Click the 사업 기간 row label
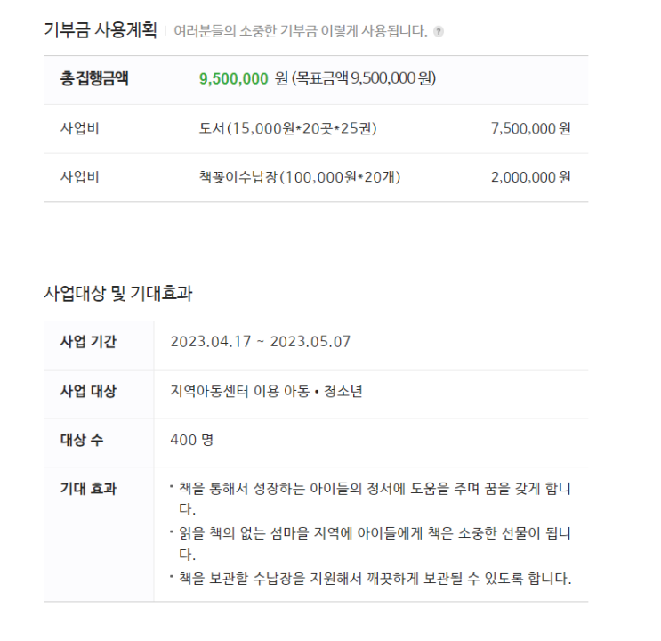Viewport: 661px width, 641px height. click(88, 341)
